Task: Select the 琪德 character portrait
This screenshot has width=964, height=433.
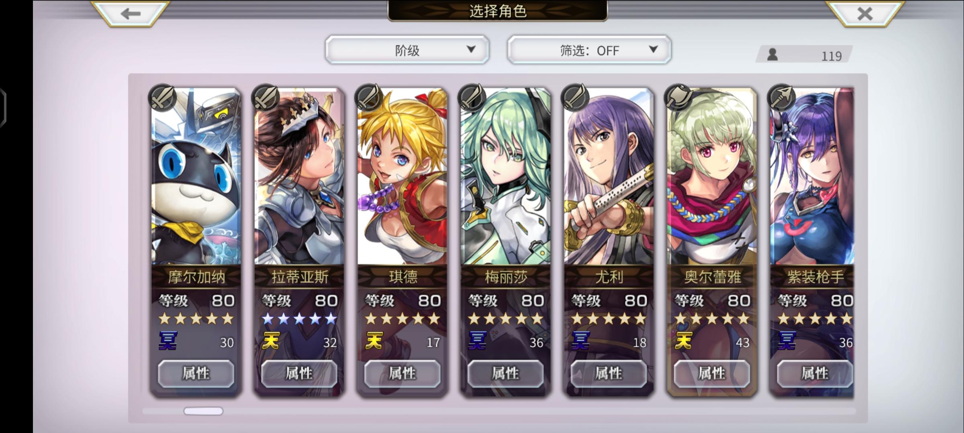Action: pyautogui.click(x=402, y=176)
